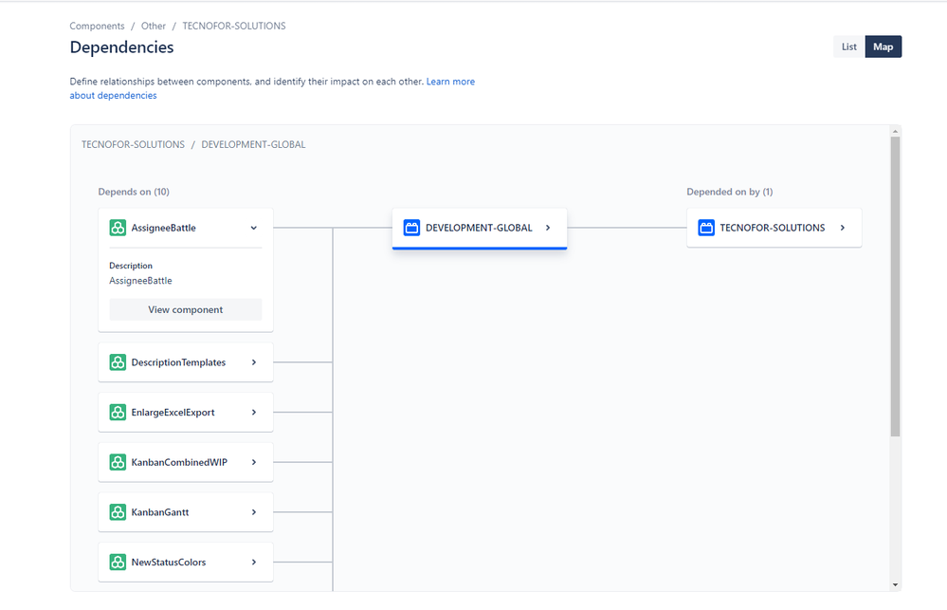Expand the KanbanGantt component card
The width and height of the screenshot is (947, 610).
[253, 511]
